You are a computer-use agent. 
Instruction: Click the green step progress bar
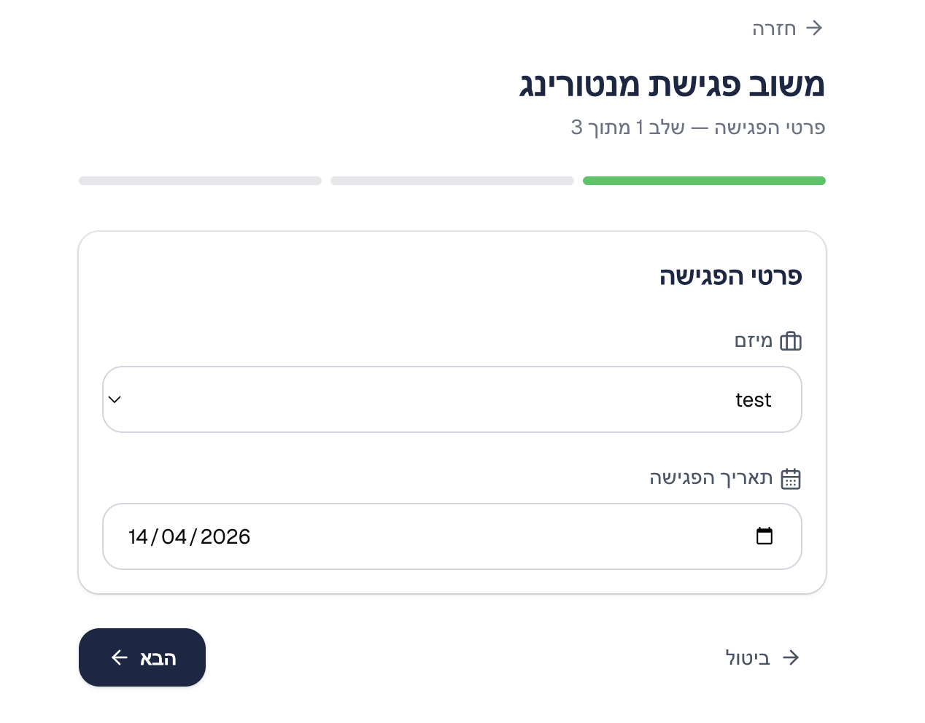coord(704,181)
